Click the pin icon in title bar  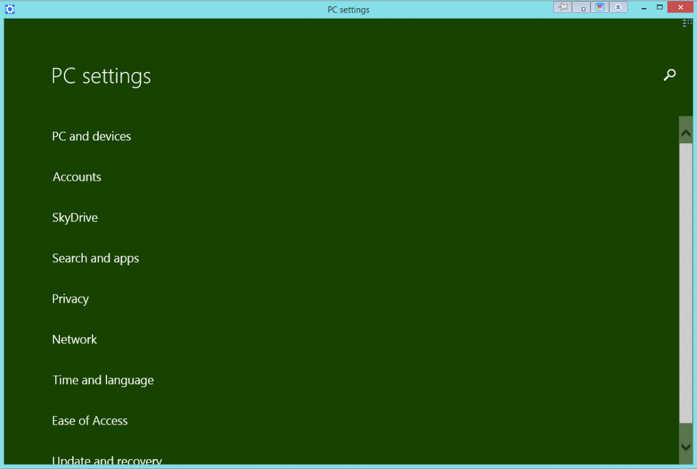562,8
